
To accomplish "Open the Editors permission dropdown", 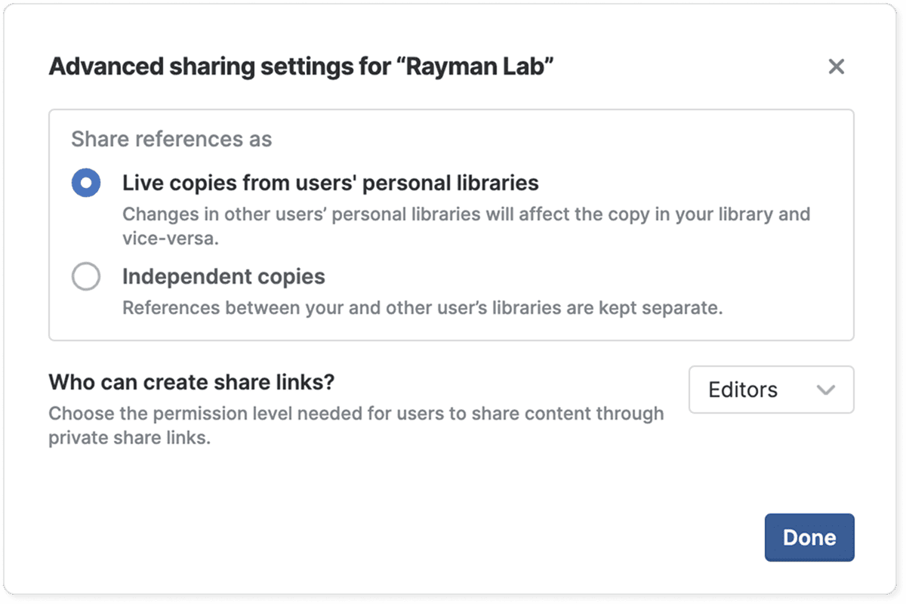I will (x=771, y=390).
